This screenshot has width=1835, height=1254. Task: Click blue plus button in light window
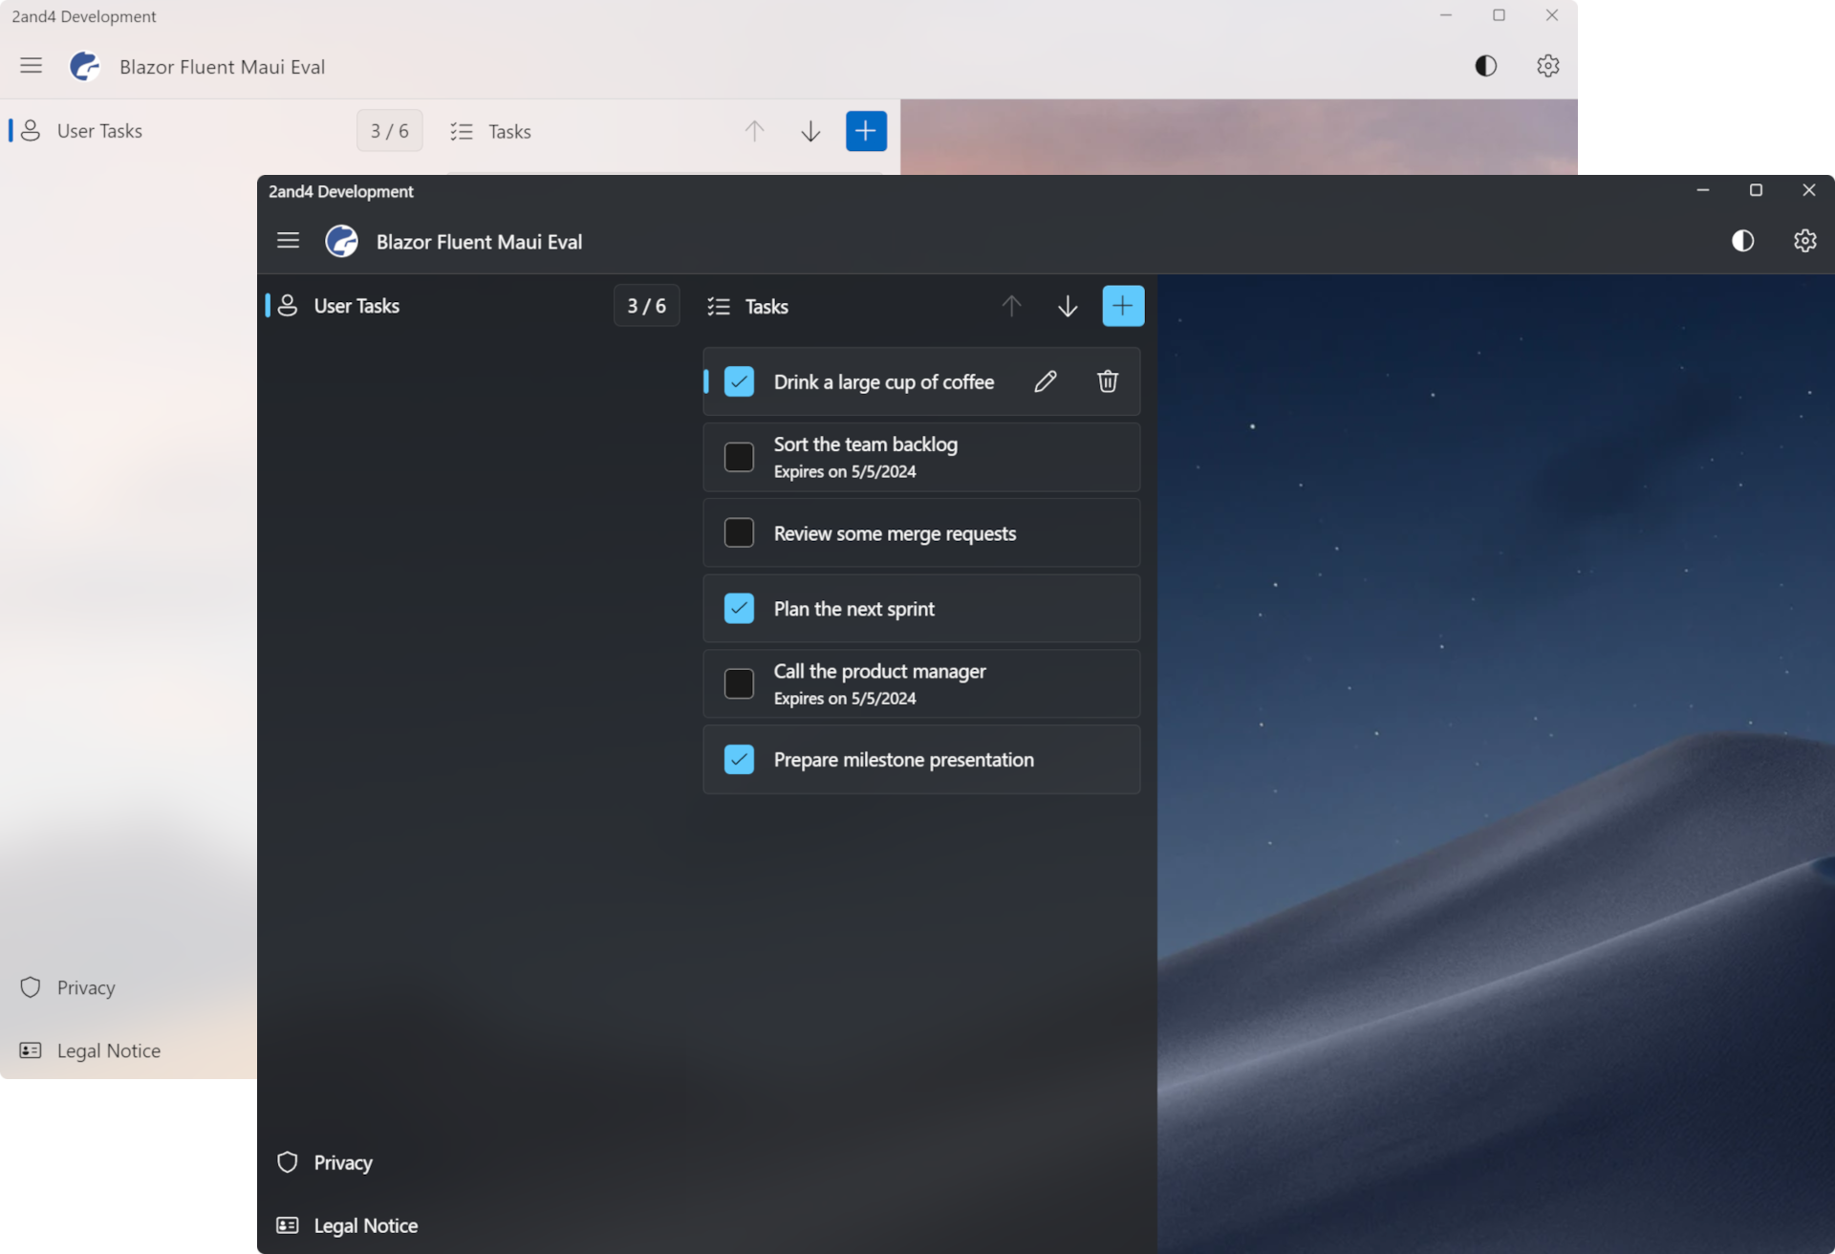point(866,131)
